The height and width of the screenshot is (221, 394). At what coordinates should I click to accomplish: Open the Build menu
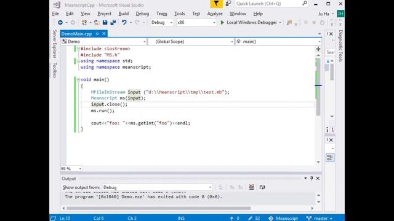pyautogui.click(x=124, y=14)
